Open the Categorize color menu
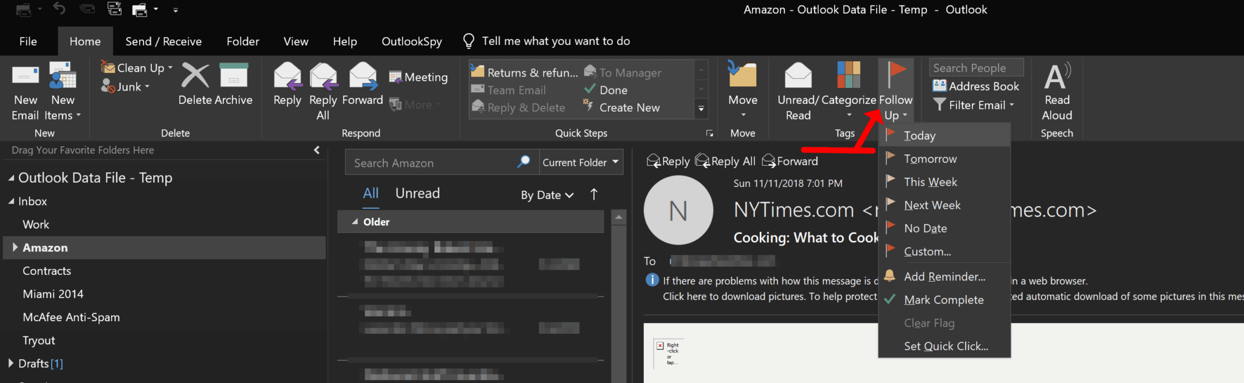This screenshot has height=383, width=1244. (x=849, y=91)
